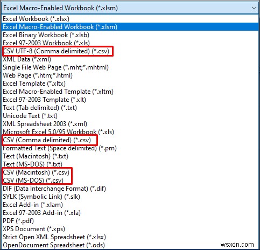This screenshot has height=250, width=260.
Task: Choose CSV (MS-DOS) (*.csv) format
Action: click(130, 180)
